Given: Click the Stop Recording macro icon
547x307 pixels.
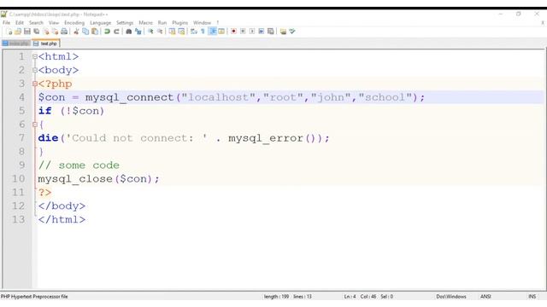Looking at the screenshot, I should tap(243, 32).
